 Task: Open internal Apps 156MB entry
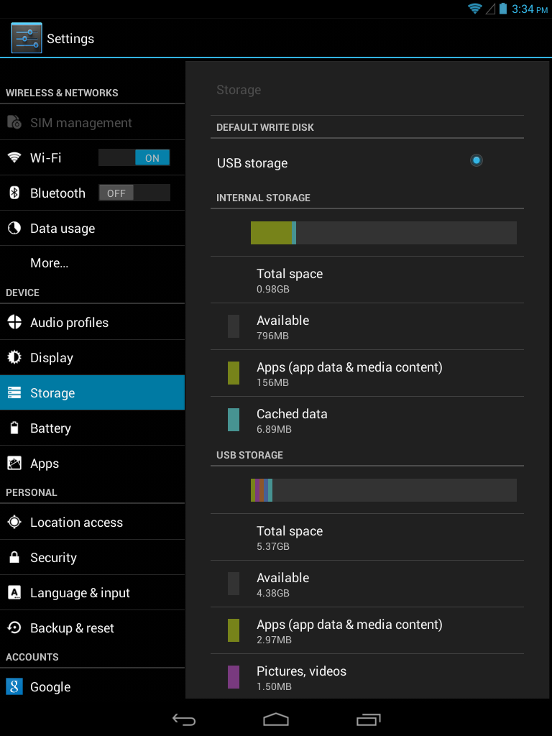tap(367, 373)
